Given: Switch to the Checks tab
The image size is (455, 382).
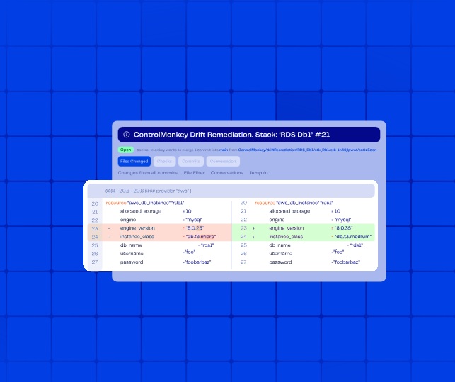Looking at the screenshot, I should (163, 162).
